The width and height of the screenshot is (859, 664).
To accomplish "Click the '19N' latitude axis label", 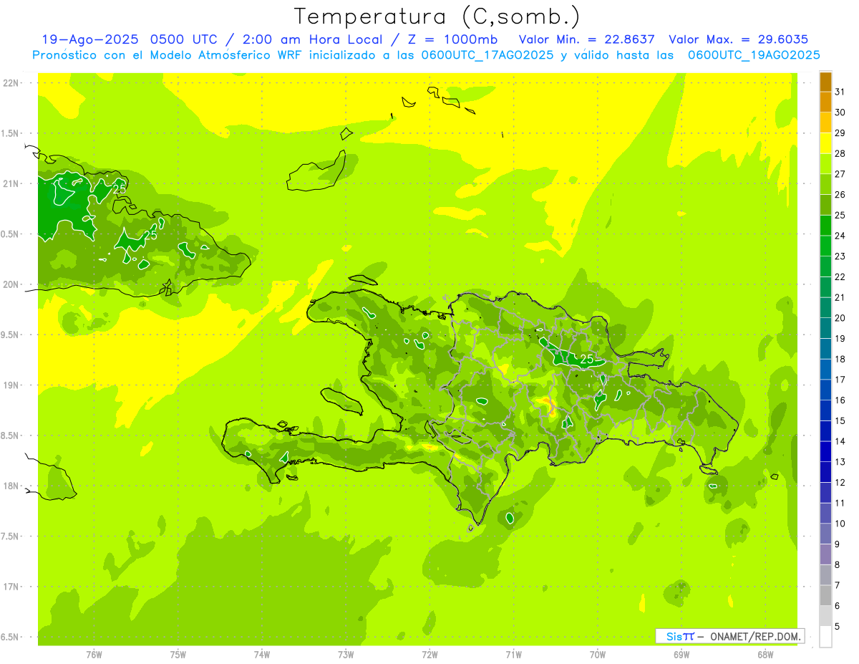I will tap(11, 385).
